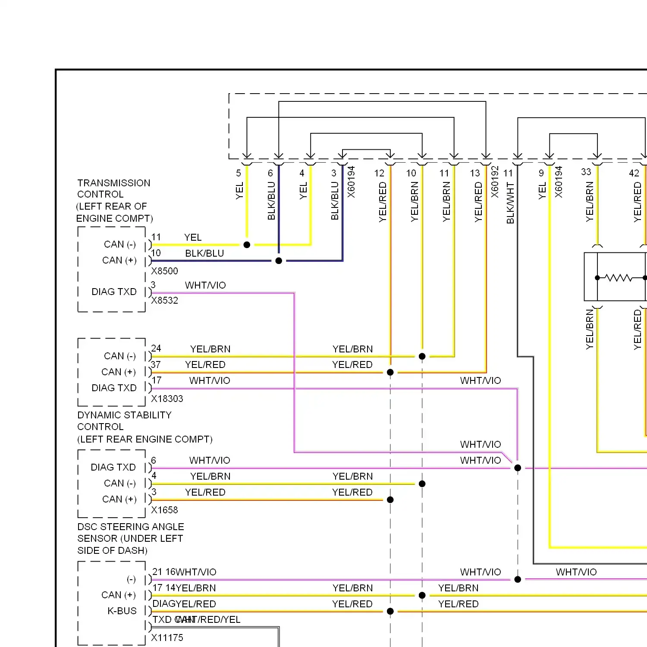Click horizontal YEL label at pin 11
The image size is (647, 647).
[x=193, y=237]
